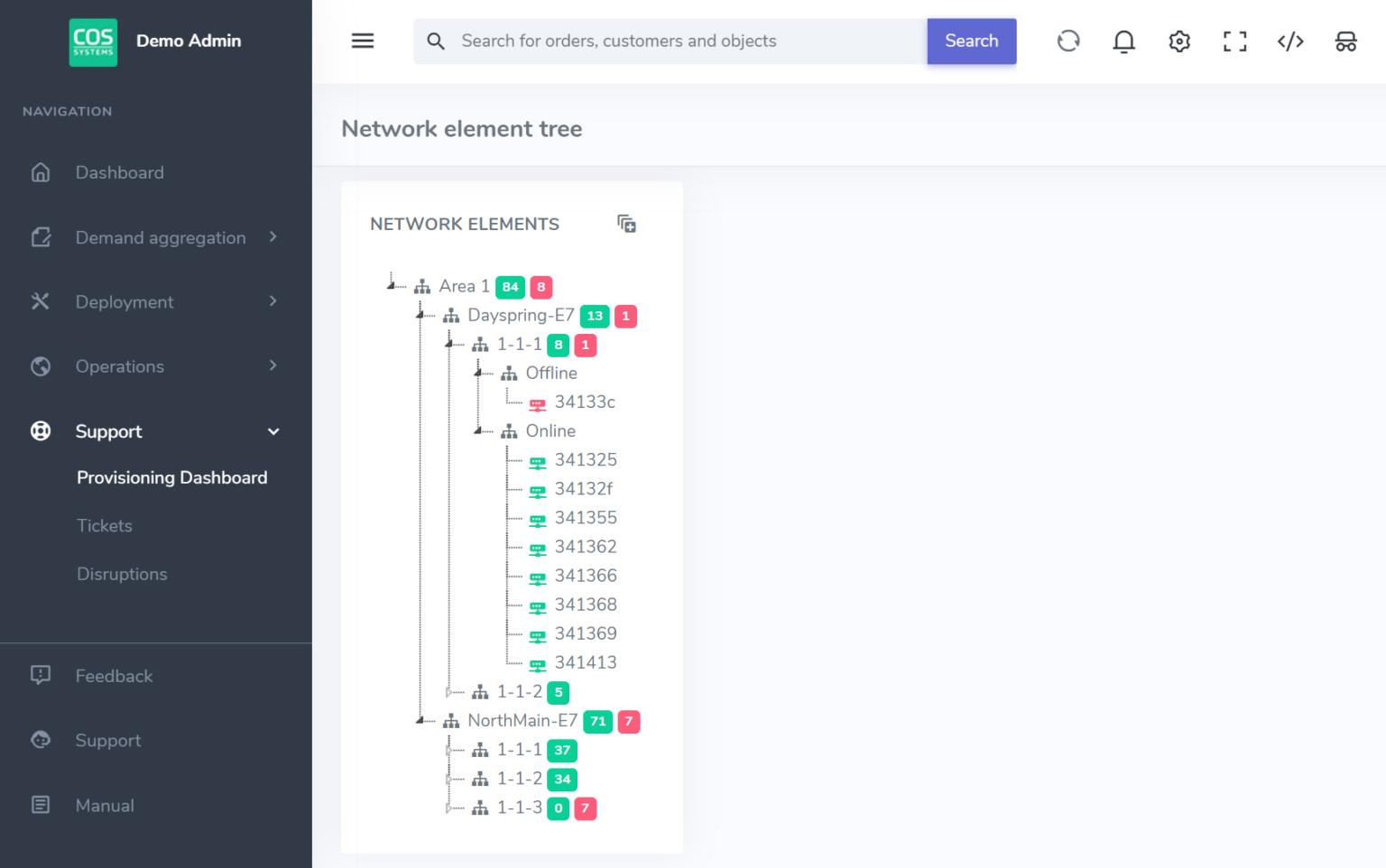Expand the Deployment menu chevron

coord(273,301)
